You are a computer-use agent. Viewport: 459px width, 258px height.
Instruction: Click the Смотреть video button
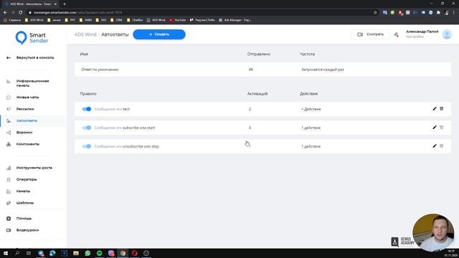(x=370, y=34)
